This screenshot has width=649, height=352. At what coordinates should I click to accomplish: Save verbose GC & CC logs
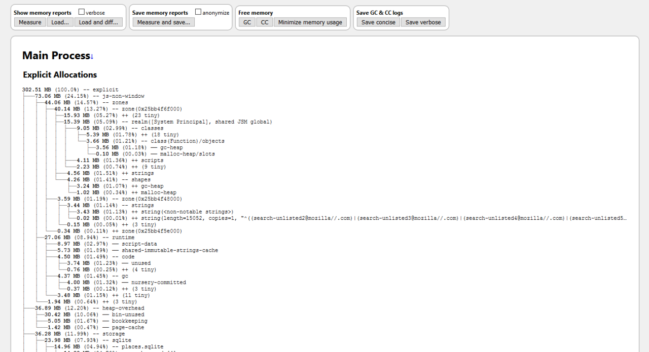click(423, 22)
